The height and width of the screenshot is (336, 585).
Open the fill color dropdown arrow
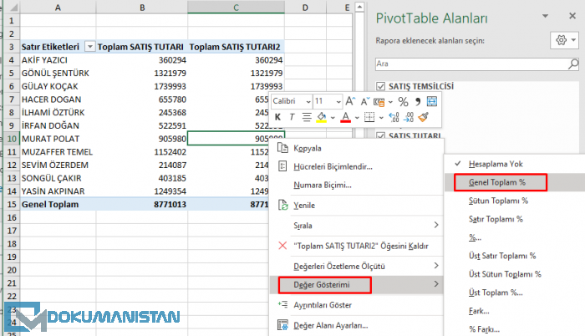[333, 118]
